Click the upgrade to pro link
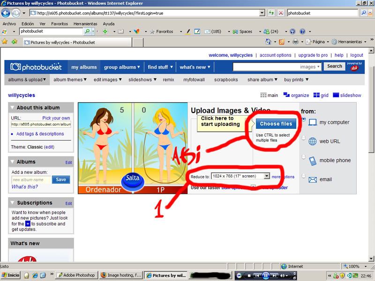Image resolution: width=375 pixels, height=281 pixels. [313, 55]
